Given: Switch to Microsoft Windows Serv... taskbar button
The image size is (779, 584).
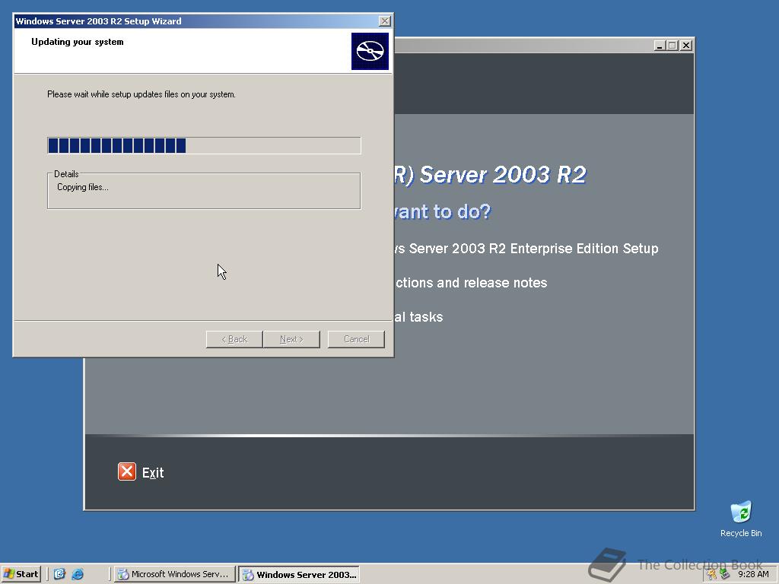Looking at the screenshot, I should tap(174, 574).
